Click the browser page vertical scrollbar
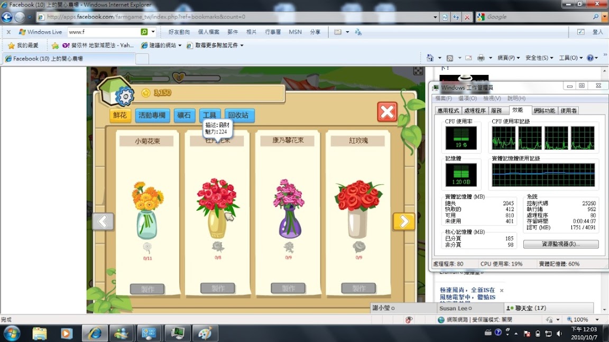 point(605,190)
